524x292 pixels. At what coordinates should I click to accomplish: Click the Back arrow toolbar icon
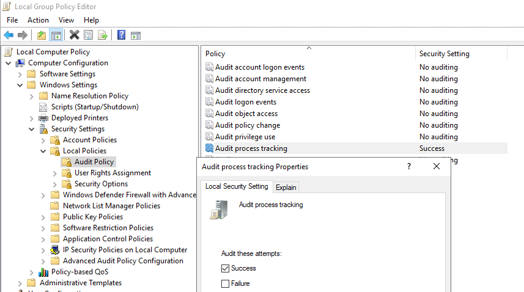pyautogui.click(x=9, y=35)
